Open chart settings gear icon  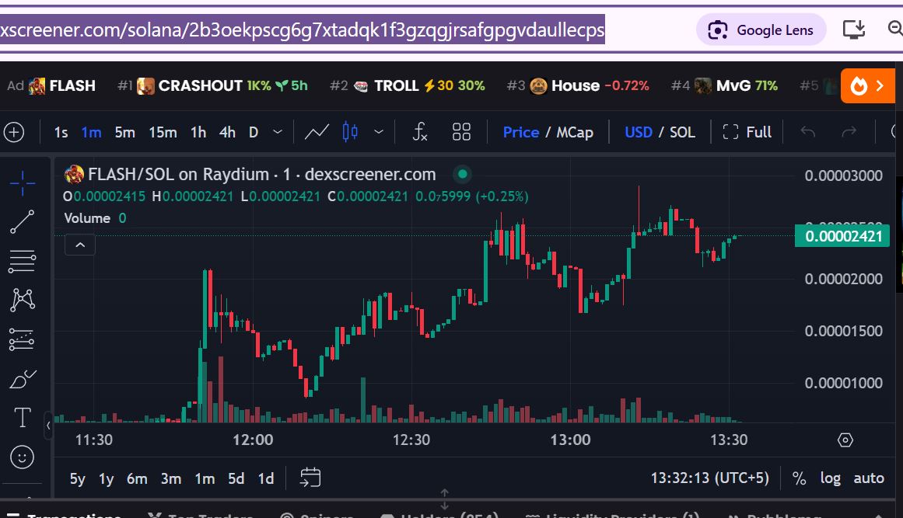845,440
